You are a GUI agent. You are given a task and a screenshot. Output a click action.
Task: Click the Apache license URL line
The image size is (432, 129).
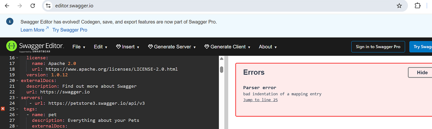pos(105,69)
